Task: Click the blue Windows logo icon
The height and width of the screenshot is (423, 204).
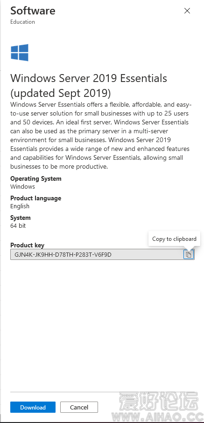Action: pyautogui.click(x=20, y=52)
